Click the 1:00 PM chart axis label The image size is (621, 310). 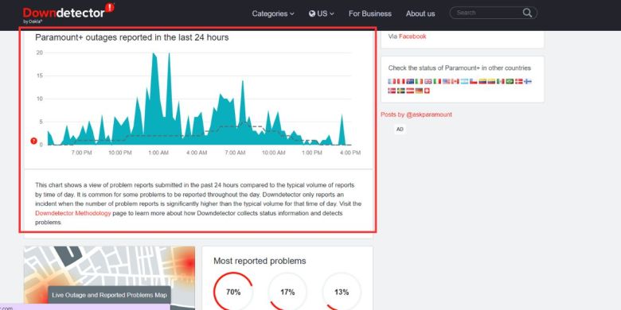point(312,153)
